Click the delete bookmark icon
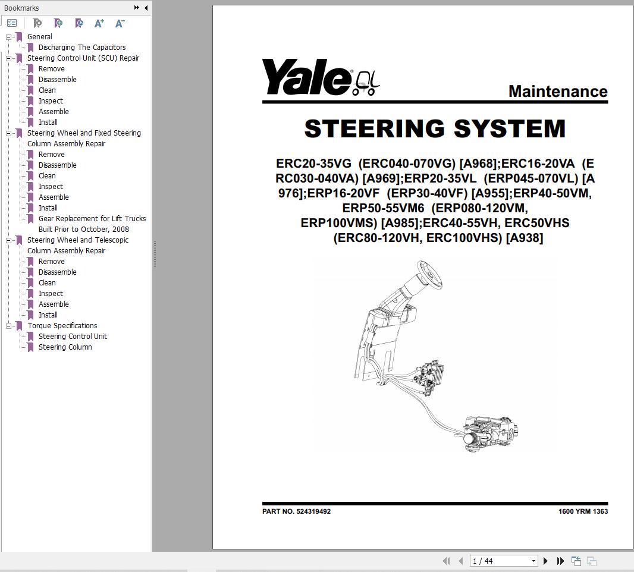The height and width of the screenshot is (572, 634). (x=37, y=23)
